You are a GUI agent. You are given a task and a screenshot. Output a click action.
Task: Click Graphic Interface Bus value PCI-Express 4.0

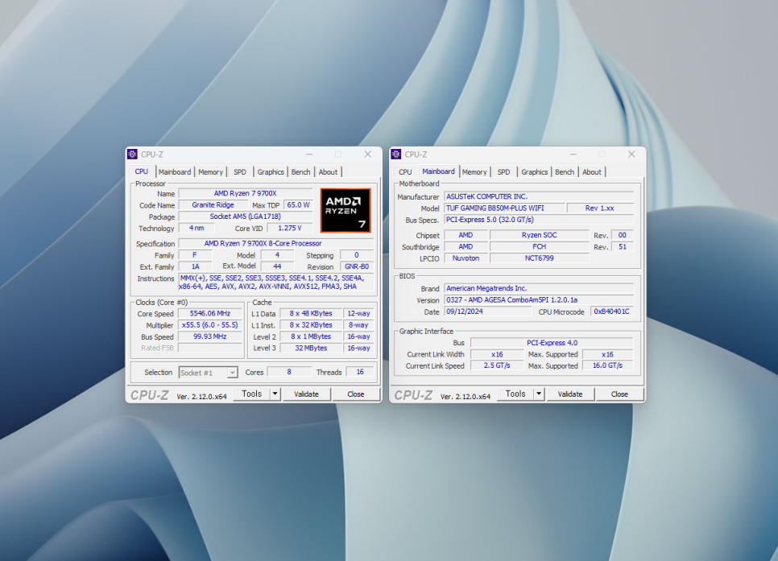pos(552,343)
